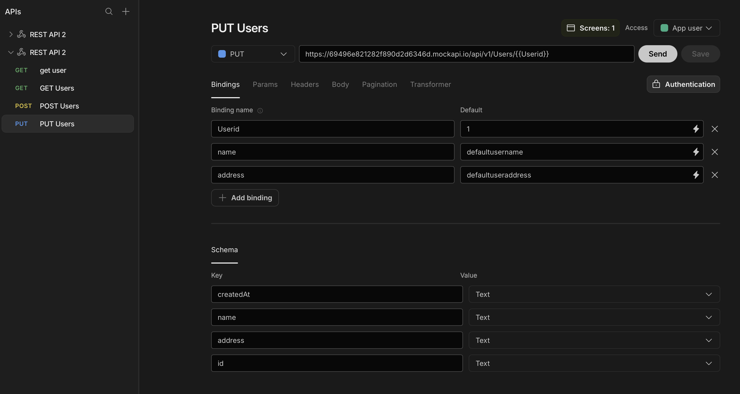Viewport: 740px width, 394px height.
Task: Click the plus icon to add API
Action: (126, 11)
